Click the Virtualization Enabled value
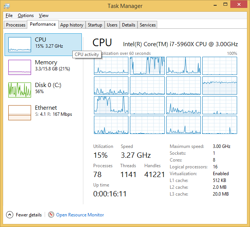Viewport: 250px width, 227px height. coord(221,174)
